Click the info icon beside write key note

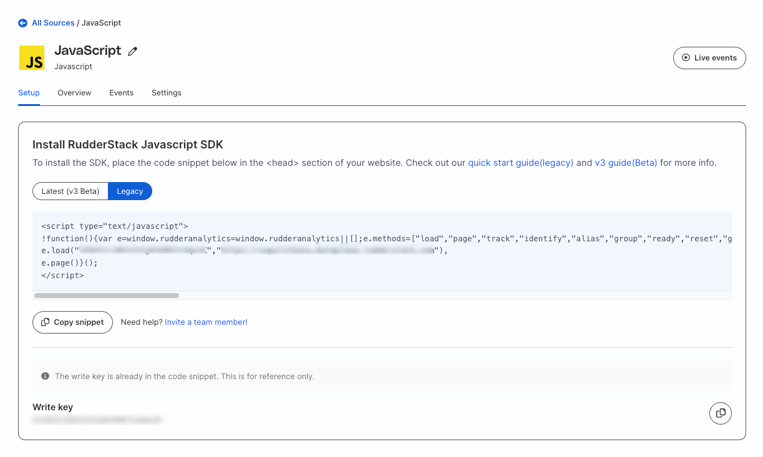click(45, 377)
